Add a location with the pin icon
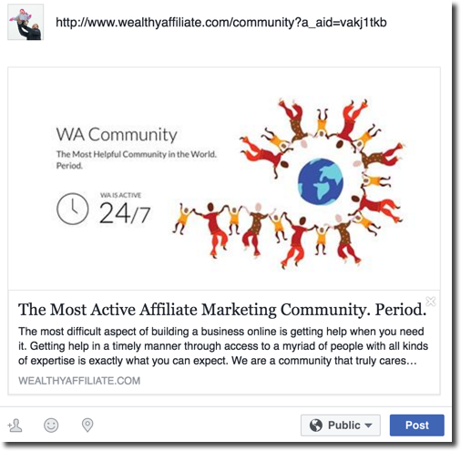Viewport: 461px width, 451px height. click(87, 425)
